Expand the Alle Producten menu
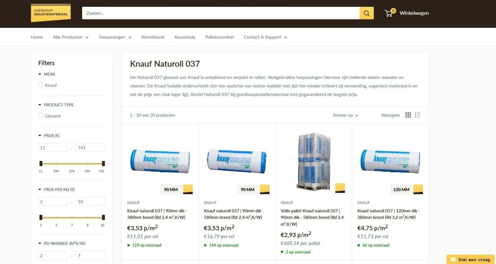This screenshot has height=264, width=496. 71,37
